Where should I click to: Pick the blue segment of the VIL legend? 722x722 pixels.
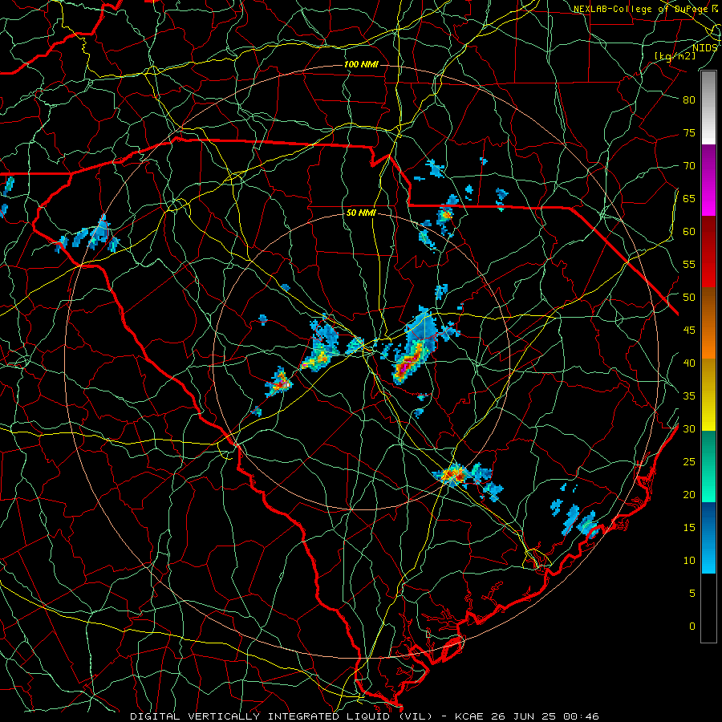[x=708, y=537]
